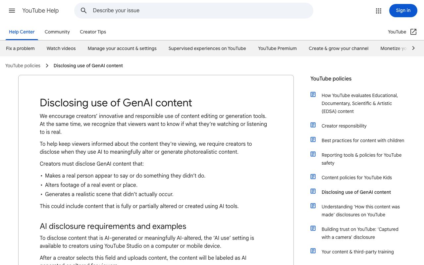This screenshot has width=424, height=265.
Task: Open 'Building trust on YouTube' article
Action: (x=360, y=233)
